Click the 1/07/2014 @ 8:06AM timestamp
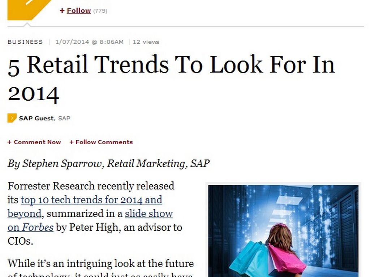This screenshot has width=370, height=277. click(89, 42)
